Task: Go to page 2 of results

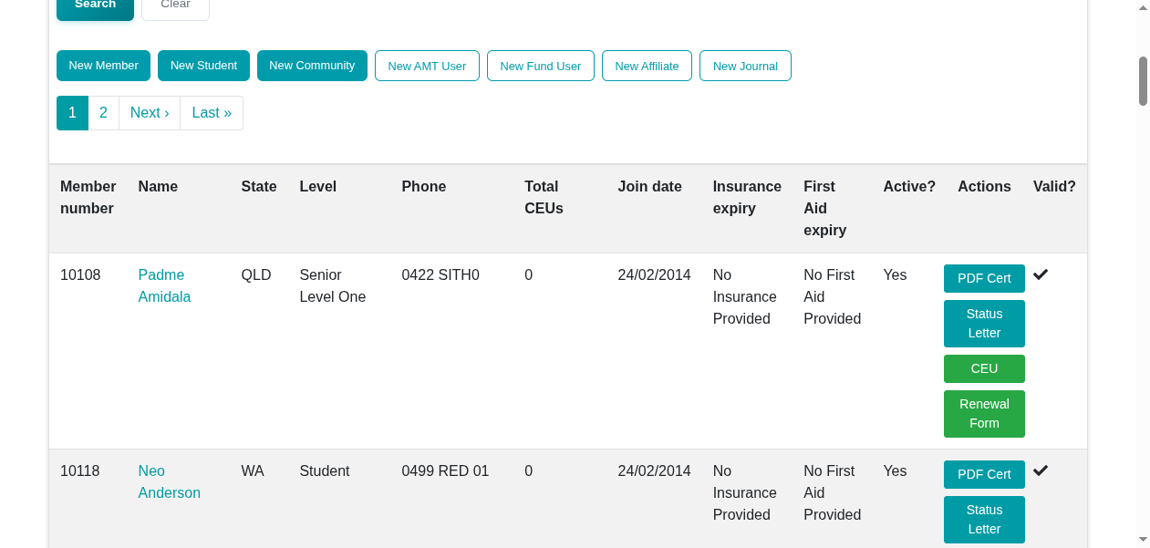Action: pyautogui.click(x=103, y=112)
